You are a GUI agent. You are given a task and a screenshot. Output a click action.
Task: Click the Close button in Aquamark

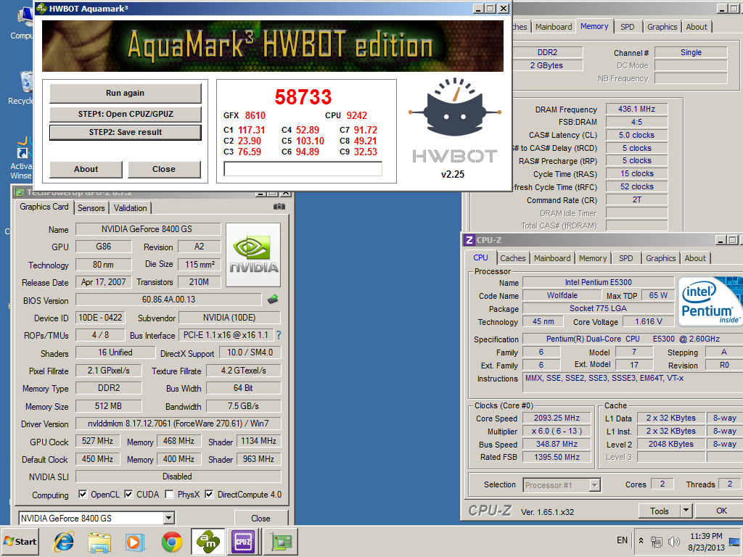point(164,169)
